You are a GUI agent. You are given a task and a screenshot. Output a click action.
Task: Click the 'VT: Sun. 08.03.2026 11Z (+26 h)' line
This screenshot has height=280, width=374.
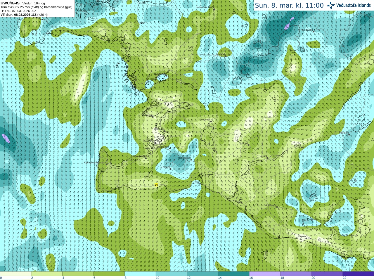pyautogui.click(x=24, y=15)
